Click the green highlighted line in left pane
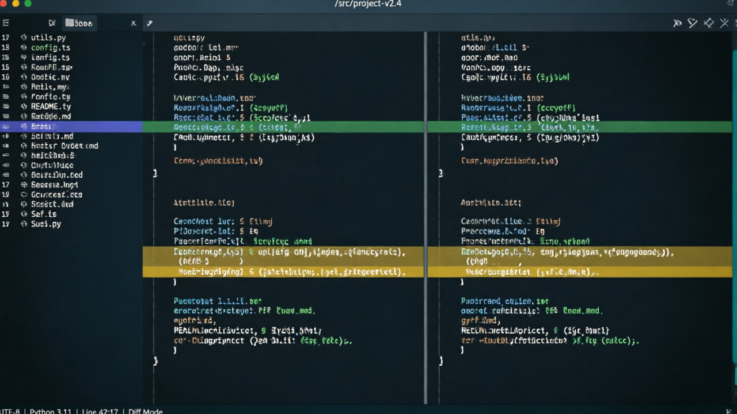This screenshot has width=737, height=414. (x=283, y=126)
